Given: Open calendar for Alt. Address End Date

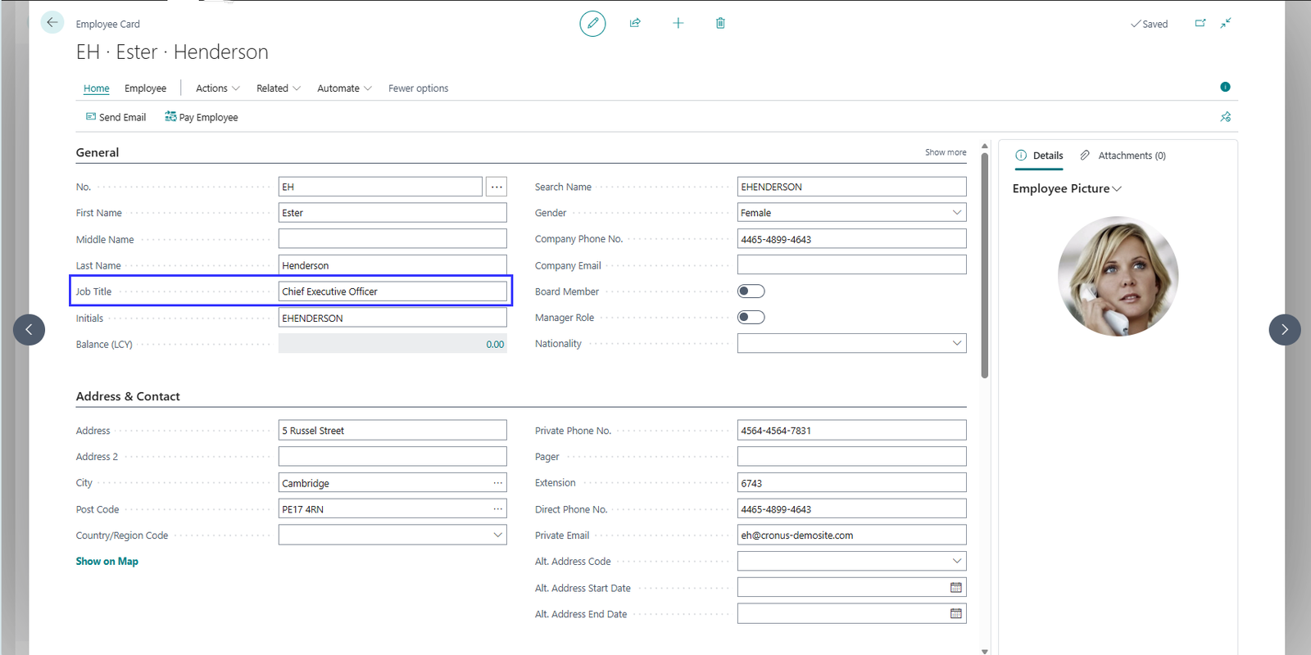Looking at the screenshot, I should tap(955, 614).
